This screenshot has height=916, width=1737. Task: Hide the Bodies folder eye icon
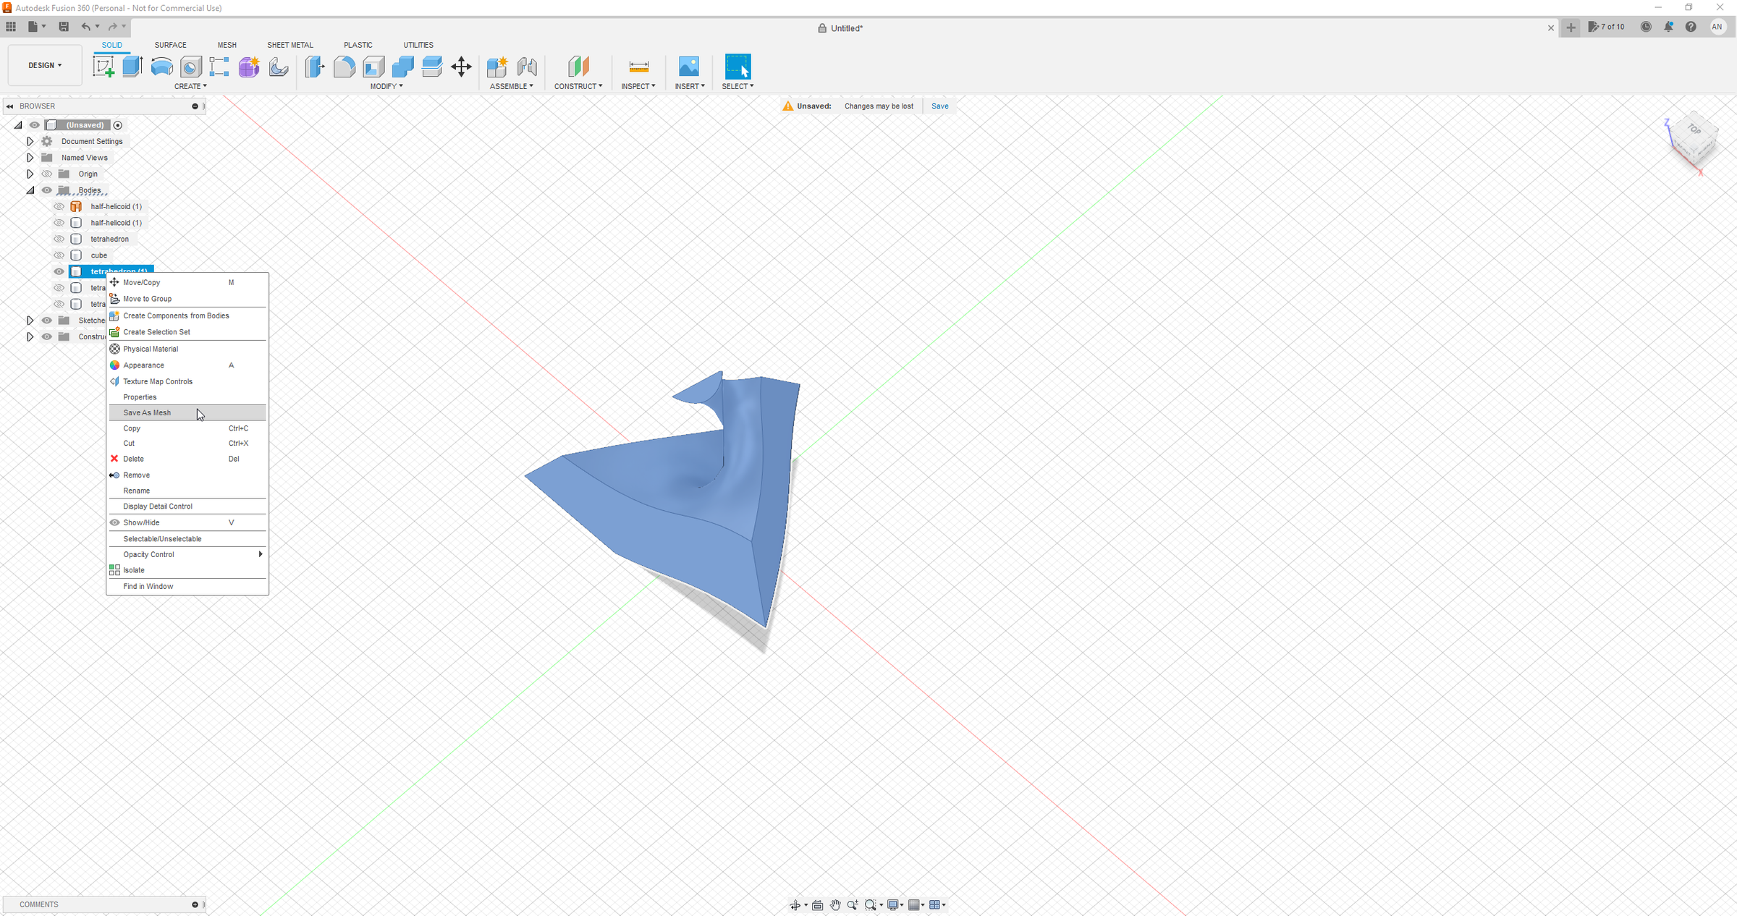pos(47,190)
